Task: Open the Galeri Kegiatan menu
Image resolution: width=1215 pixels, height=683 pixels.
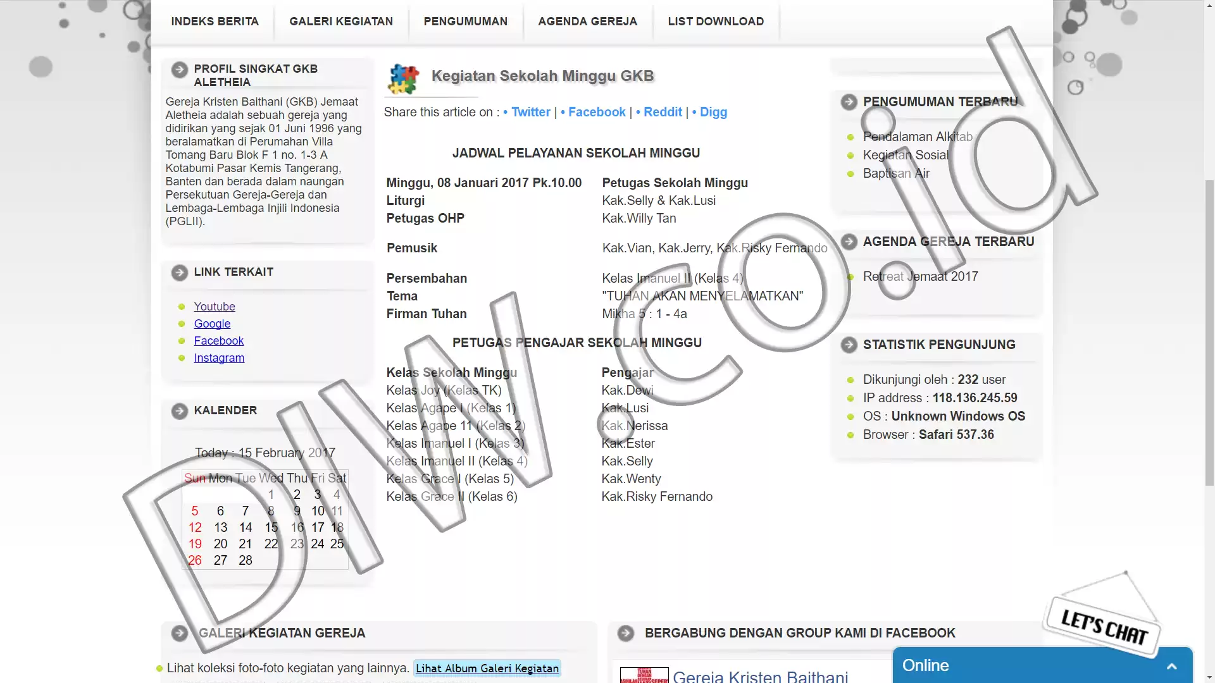Action: (341, 22)
